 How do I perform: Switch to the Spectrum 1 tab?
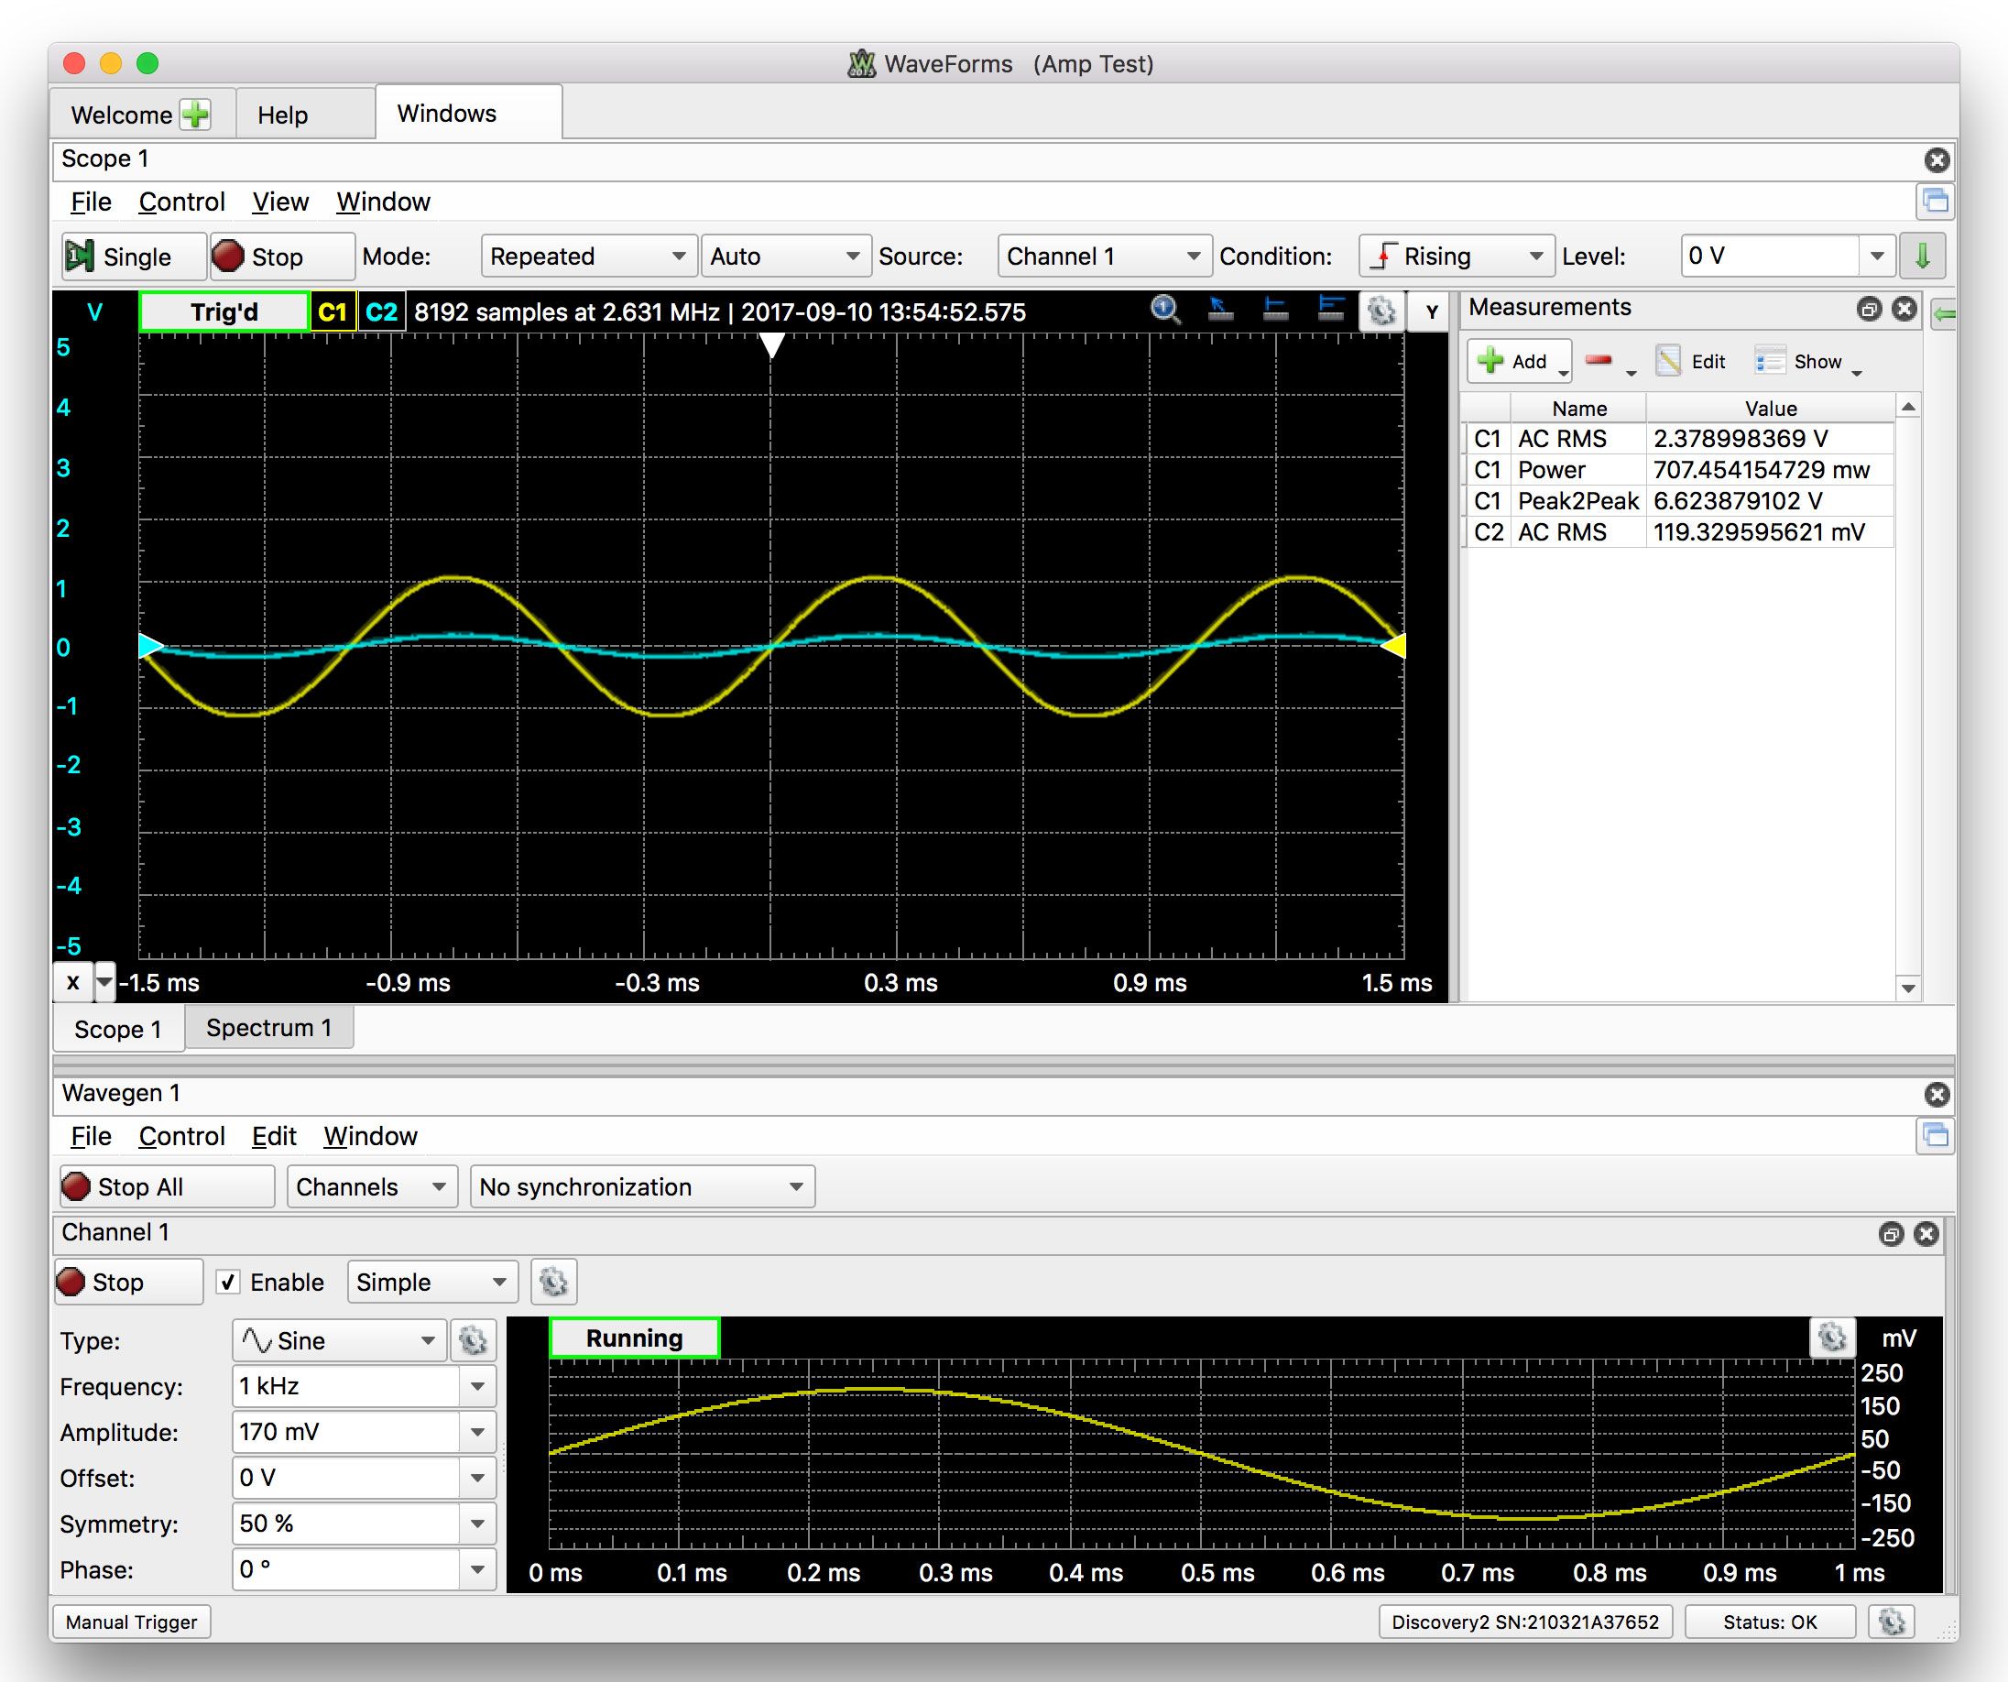tap(269, 1028)
